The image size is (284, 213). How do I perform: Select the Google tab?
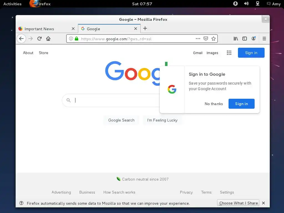(x=109, y=29)
